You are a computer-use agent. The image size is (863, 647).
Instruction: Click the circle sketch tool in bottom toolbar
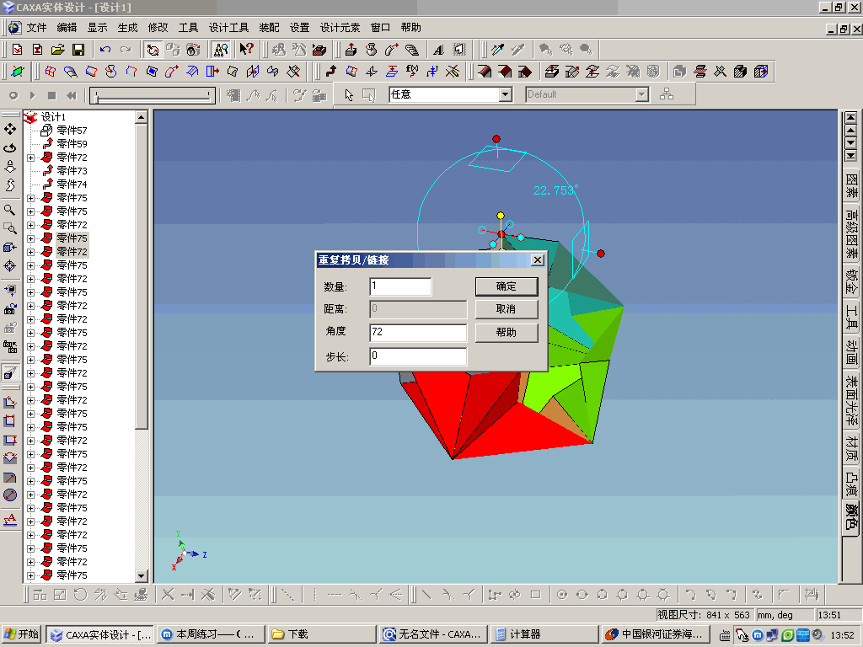[x=562, y=594]
